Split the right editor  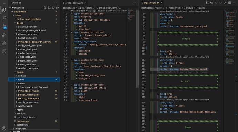coord(230,3)
